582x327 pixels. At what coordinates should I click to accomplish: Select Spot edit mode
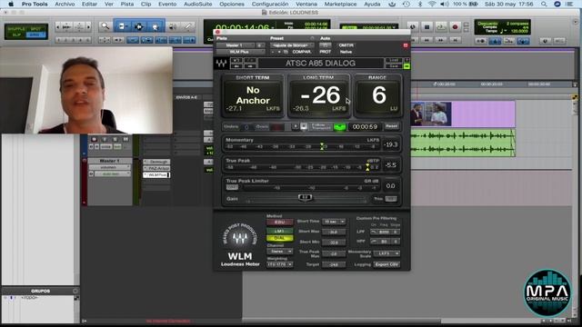tap(36, 28)
